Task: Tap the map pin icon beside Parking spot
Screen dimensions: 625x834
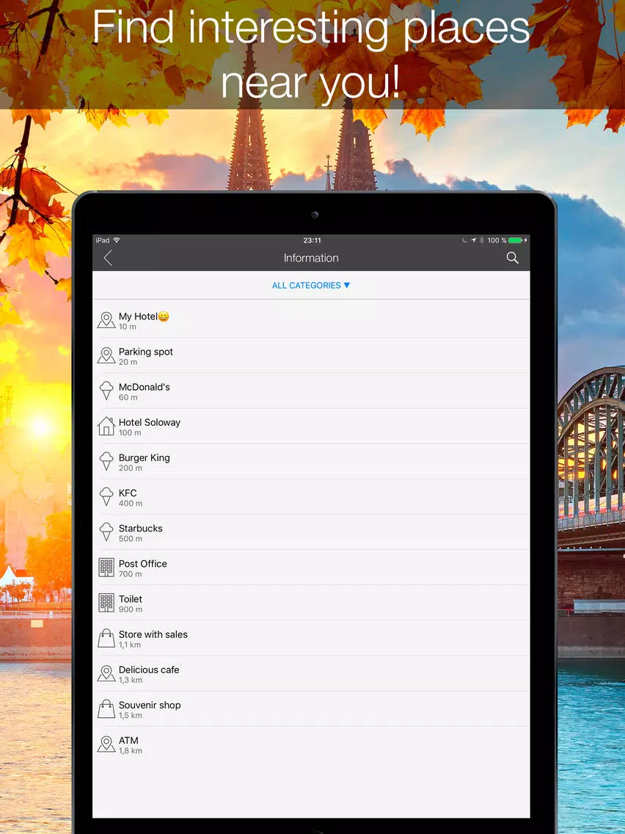Action: pos(106,355)
